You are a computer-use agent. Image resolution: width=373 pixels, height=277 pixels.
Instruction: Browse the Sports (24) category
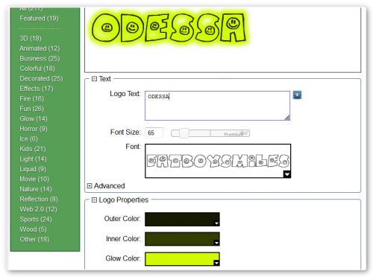[36, 220]
